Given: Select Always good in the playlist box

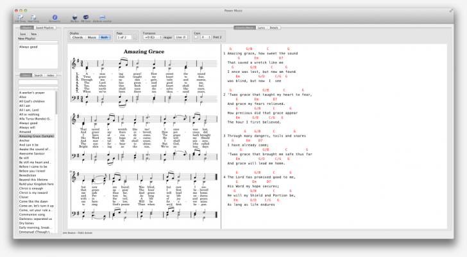Looking at the screenshot, I should [28, 47].
